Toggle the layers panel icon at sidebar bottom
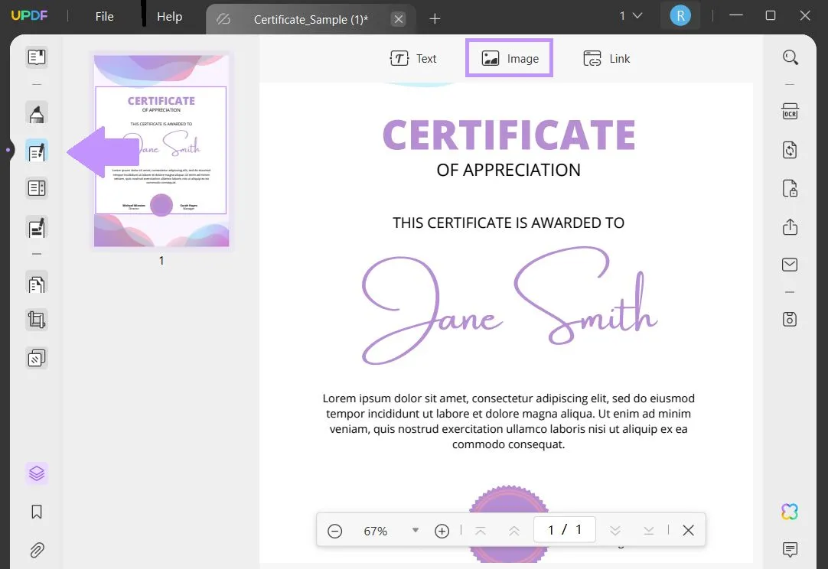Screen dimensions: 828x569 [x=36, y=473]
